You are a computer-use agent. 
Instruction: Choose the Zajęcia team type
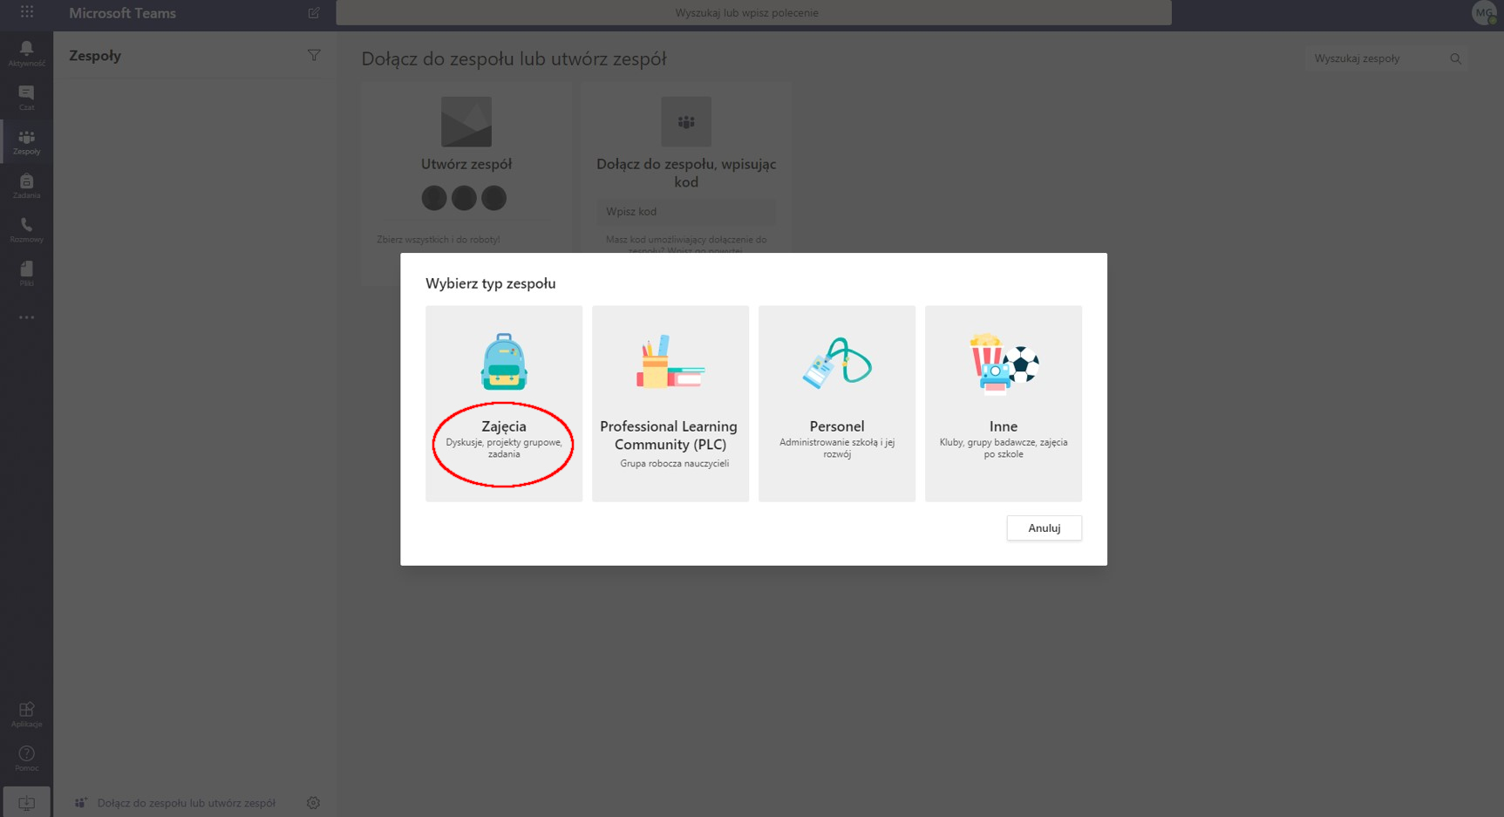(x=504, y=404)
